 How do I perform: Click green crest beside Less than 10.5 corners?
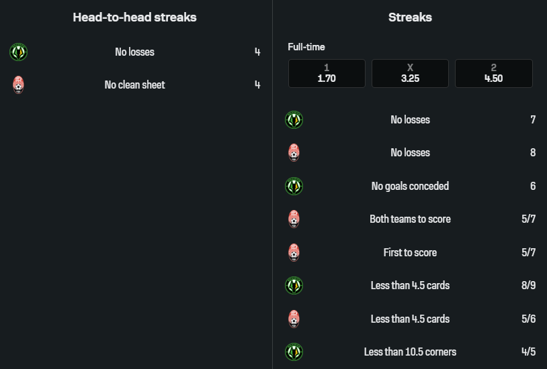(x=294, y=352)
